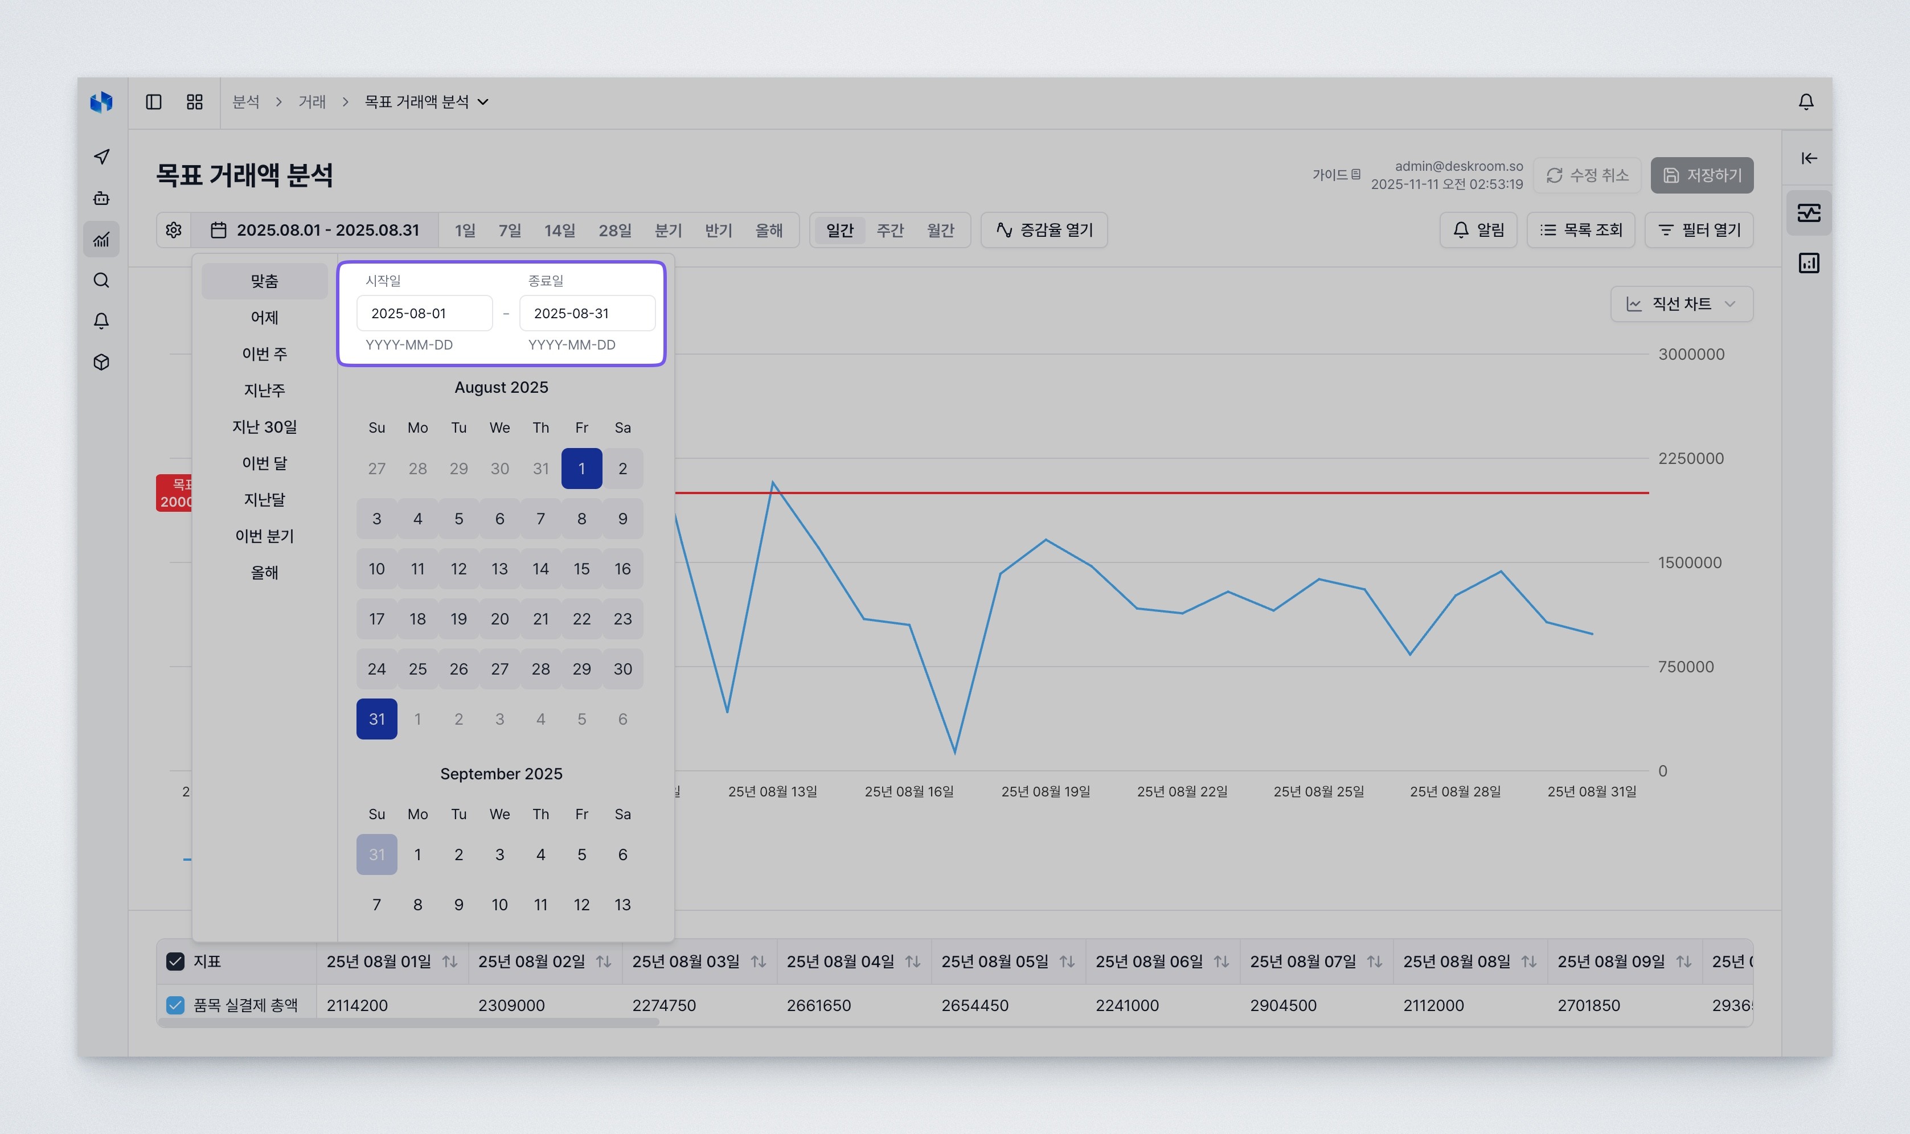Toggle the 지표 header checkbox in the table
This screenshot has width=1910, height=1134.
click(175, 962)
